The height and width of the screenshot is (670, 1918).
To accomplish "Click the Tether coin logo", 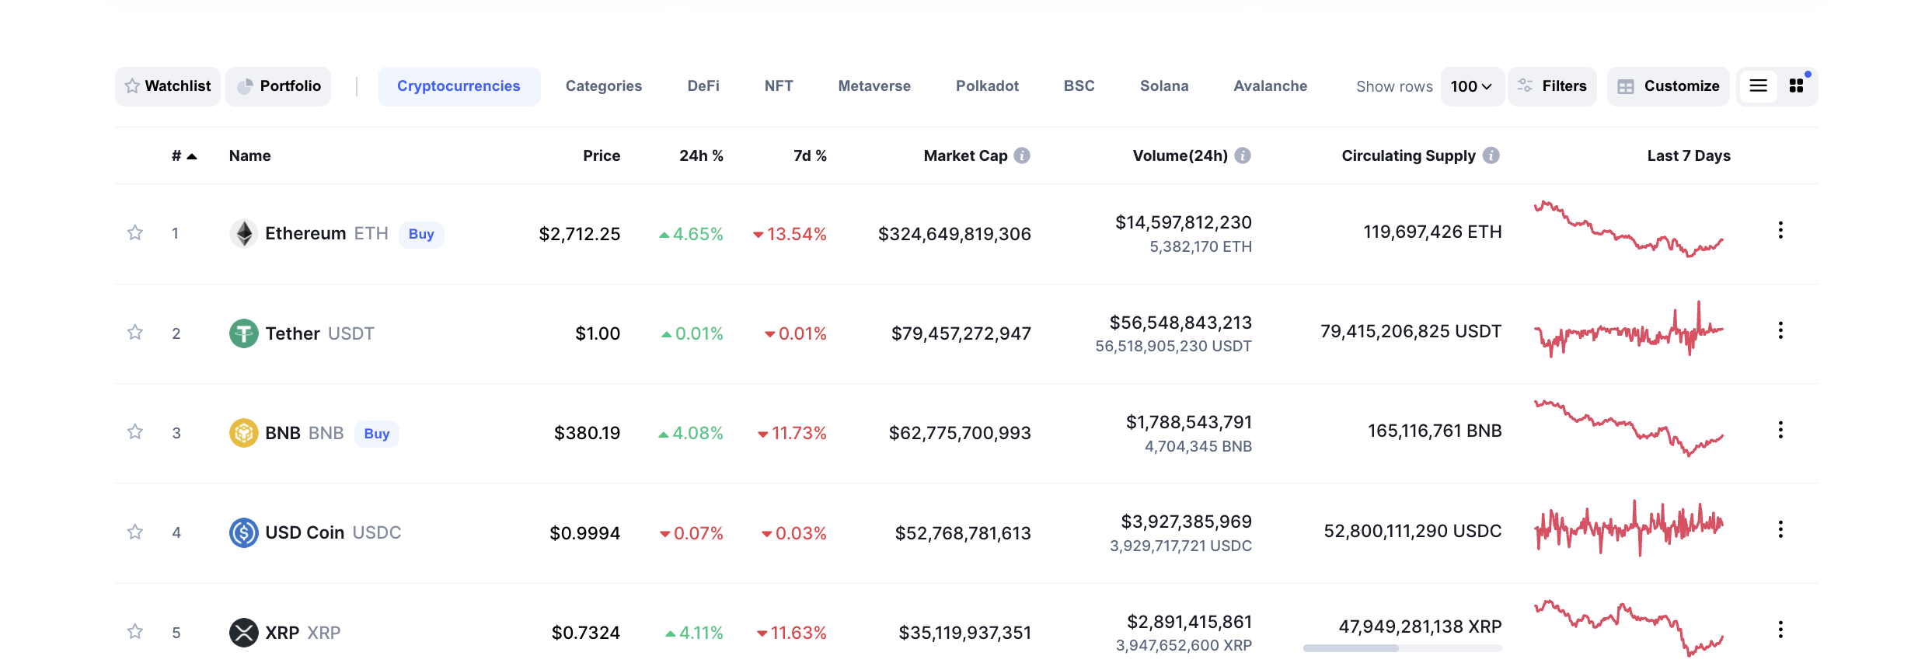I will click(244, 333).
